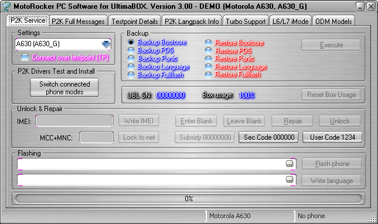Select Backup Fullflash radio option
Image resolution: width=378 pixels, height=224 pixels.
[131, 75]
